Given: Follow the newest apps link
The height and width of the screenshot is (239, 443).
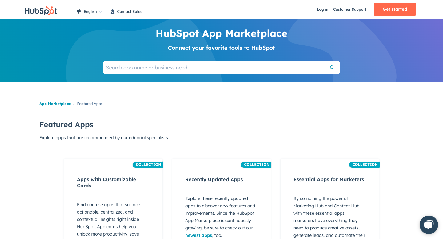Looking at the screenshot, I should (198, 235).
